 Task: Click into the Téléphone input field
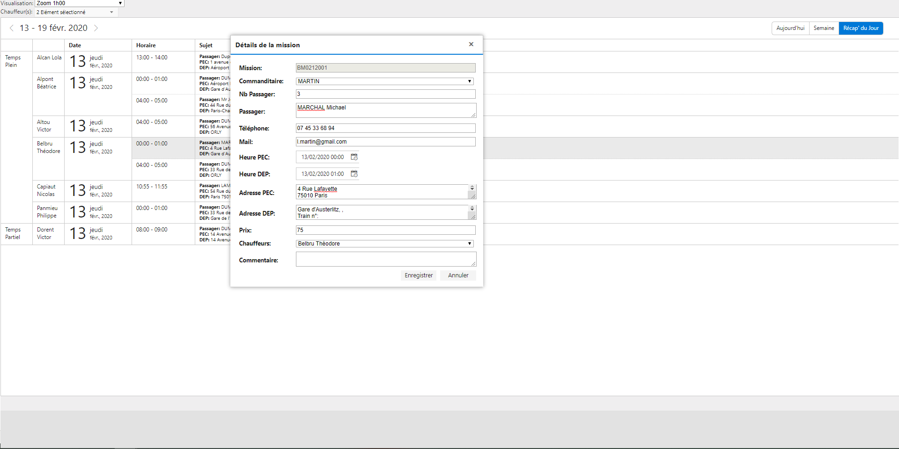385,128
